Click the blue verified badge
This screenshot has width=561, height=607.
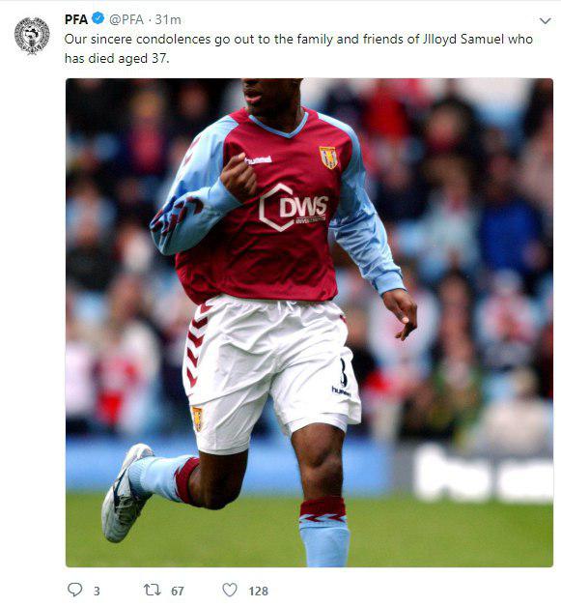pos(98,18)
